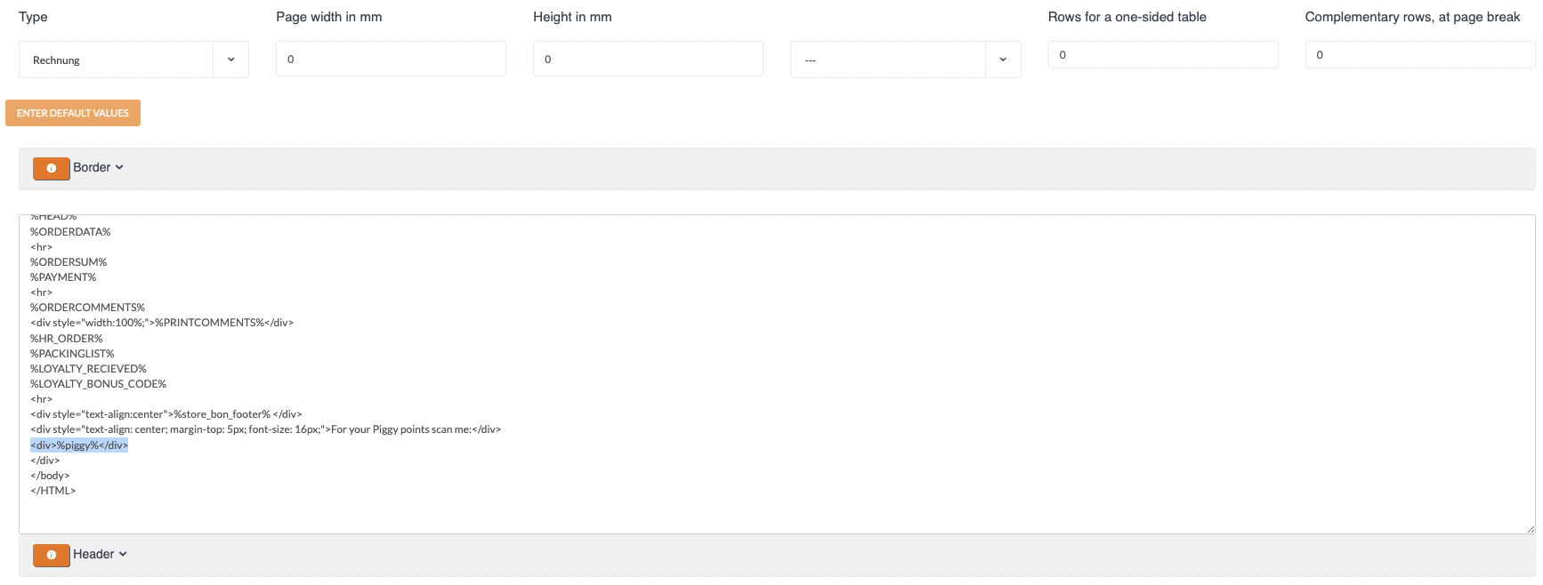Open the unlabeled dropdown showing ---
The image size is (1543, 585).
coord(905,60)
